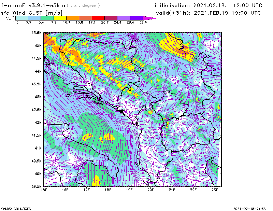The width and height of the screenshot is (273, 211).
Task: Click the 16E longitude label
Action: point(65,190)
